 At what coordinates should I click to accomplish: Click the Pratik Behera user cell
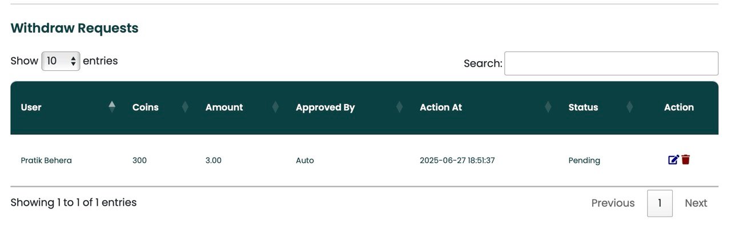coord(46,161)
